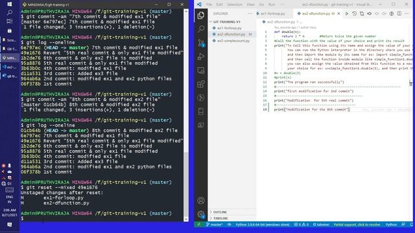
Task: Switch to the VS Code 'ex2-' taskbar button
Action: [10, 67]
